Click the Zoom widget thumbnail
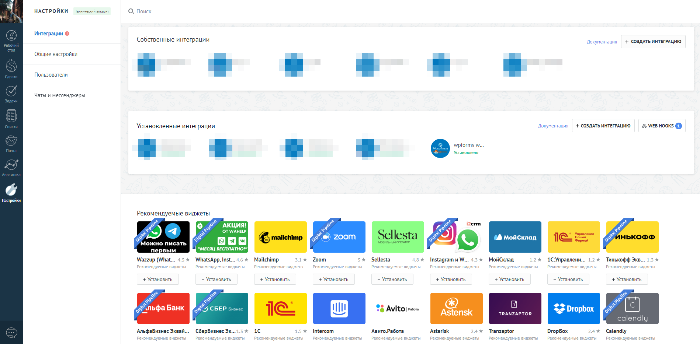Screen dimensions: 700x344 (x=339, y=237)
